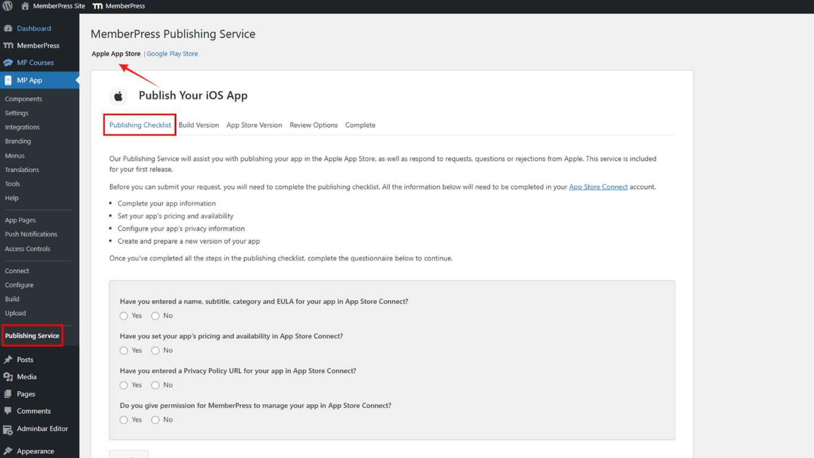The height and width of the screenshot is (458, 814).
Task: Open Dashboard from the sidebar icon
Action: pyautogui.click(x=8, y=29)
